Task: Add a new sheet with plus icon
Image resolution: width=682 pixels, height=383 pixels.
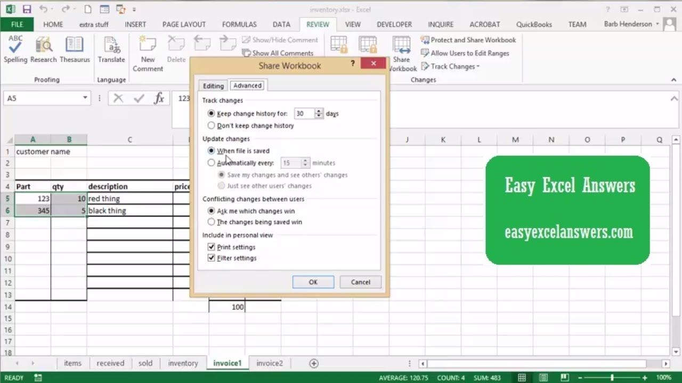Action: [x=314, y=363]
